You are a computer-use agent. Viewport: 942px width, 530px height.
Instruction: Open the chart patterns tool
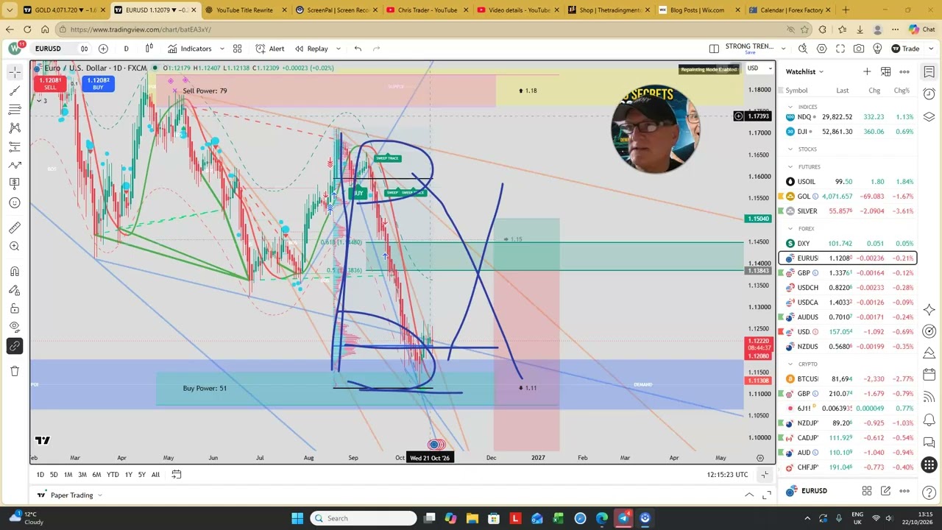pos(15,128)
